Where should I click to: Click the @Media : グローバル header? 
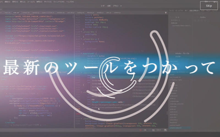pos(182,53)
